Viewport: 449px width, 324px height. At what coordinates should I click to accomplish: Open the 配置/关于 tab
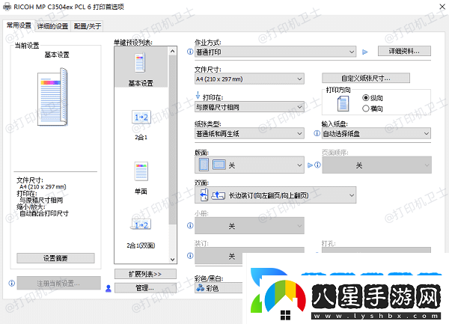coord(88,26)
